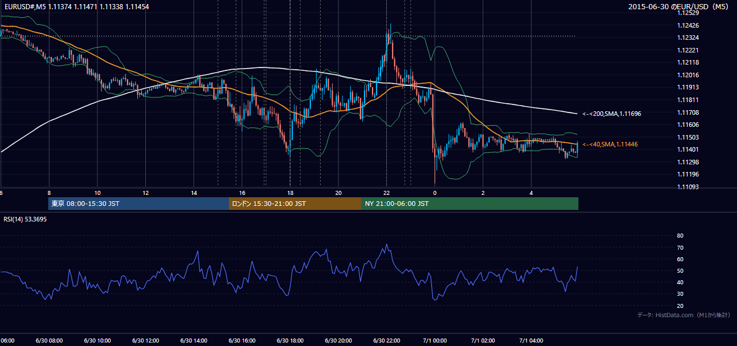Click price axis value 1.12016
This screenshot has height=346, width=737.
pos(689,75)
